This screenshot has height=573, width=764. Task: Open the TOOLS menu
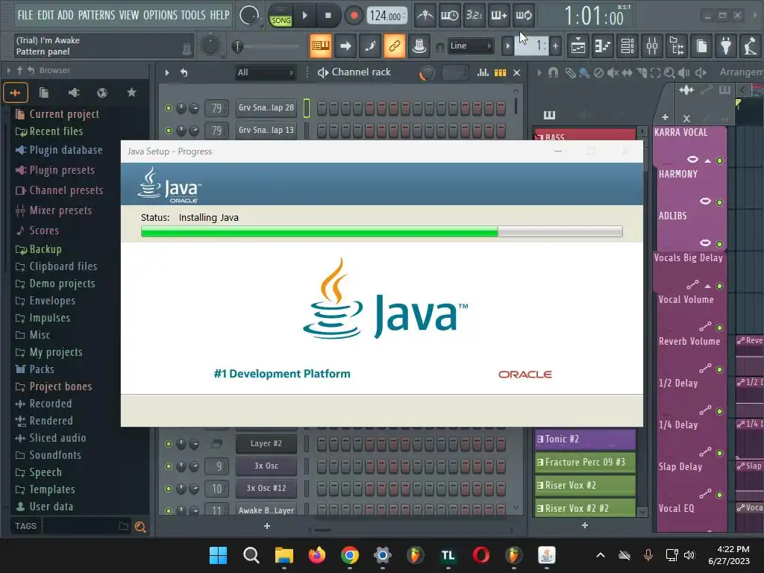click(x=193, y=15)
